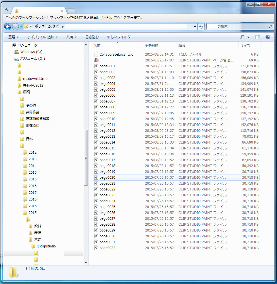Open the view options dropdown arrow

(248, 37)
